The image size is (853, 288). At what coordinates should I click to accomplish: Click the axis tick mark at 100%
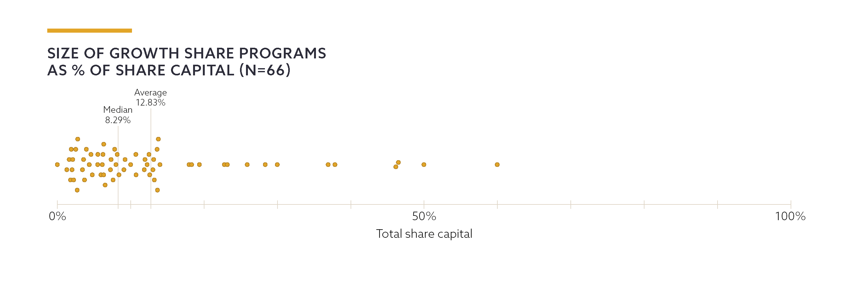click(791, 204)
